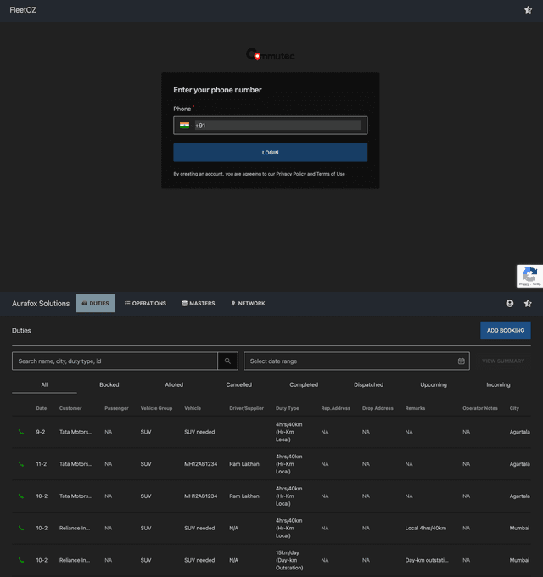
Task: Click the Vehicle Group column header
Action: (156, 408)
